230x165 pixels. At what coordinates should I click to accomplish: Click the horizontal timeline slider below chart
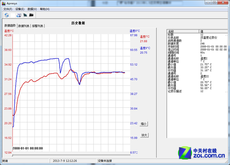click(x=71, y=155)
